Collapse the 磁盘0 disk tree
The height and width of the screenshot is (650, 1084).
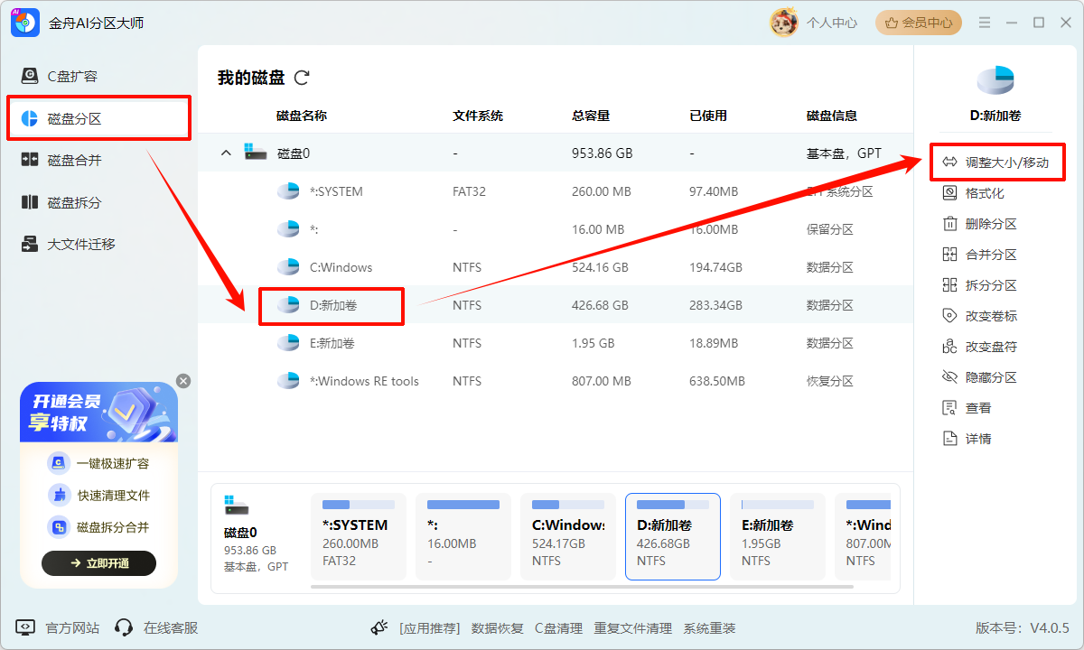click(x=225, y=153)
